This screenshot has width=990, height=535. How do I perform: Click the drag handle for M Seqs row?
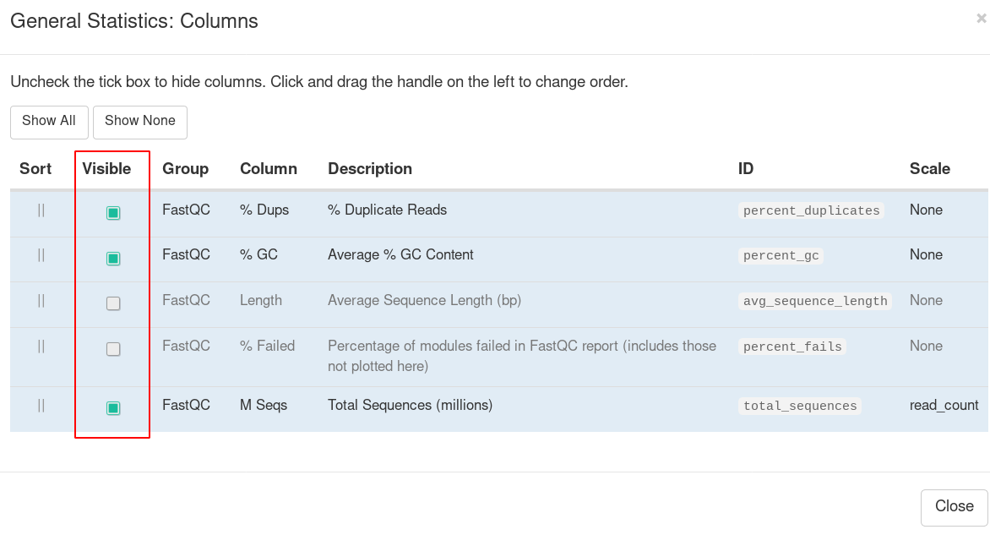(41, 406)
